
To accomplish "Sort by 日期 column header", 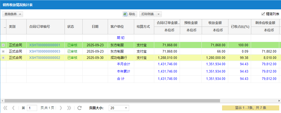I will pos(95,27).
